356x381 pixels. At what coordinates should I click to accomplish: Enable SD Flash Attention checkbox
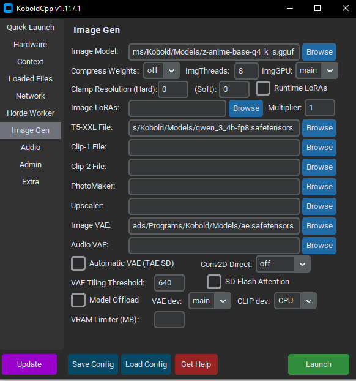click(214, 282)
